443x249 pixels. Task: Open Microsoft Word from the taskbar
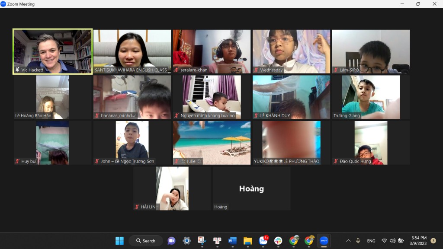(x=232, y=241)
